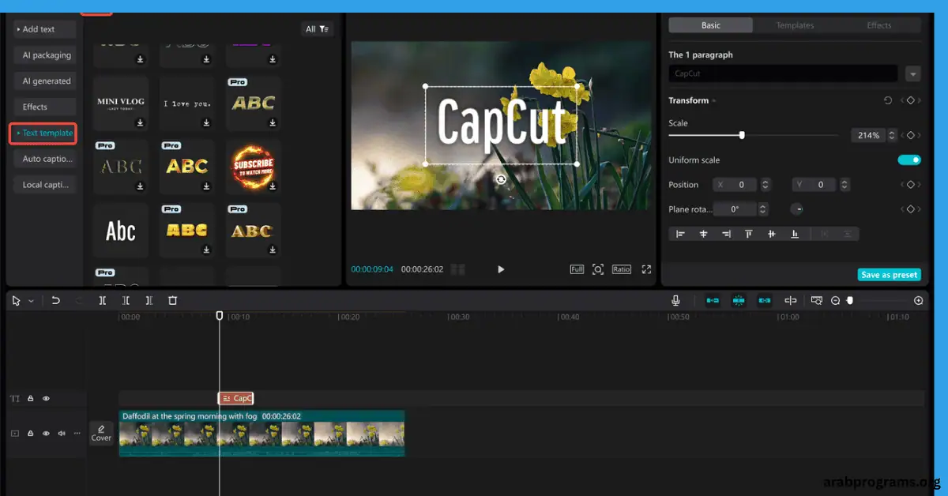Switch to the Basic tab

[711, 25]
